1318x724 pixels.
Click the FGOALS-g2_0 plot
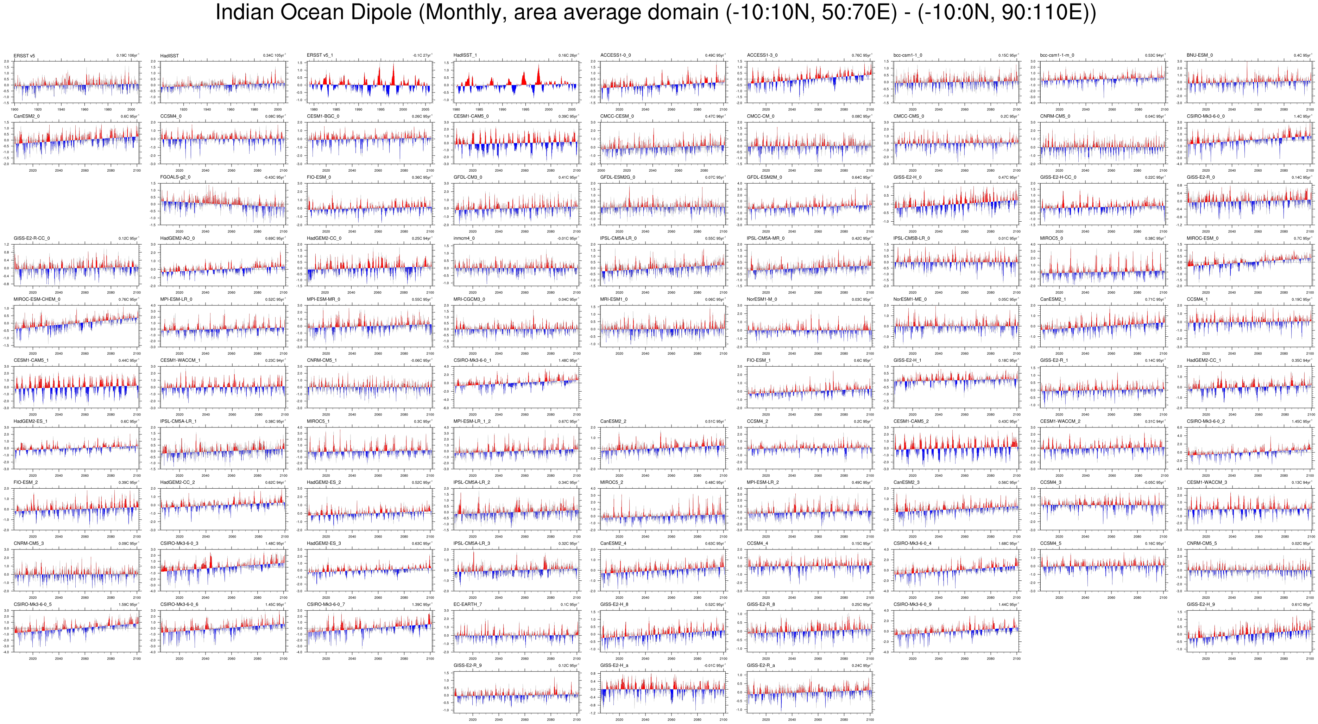223,204
